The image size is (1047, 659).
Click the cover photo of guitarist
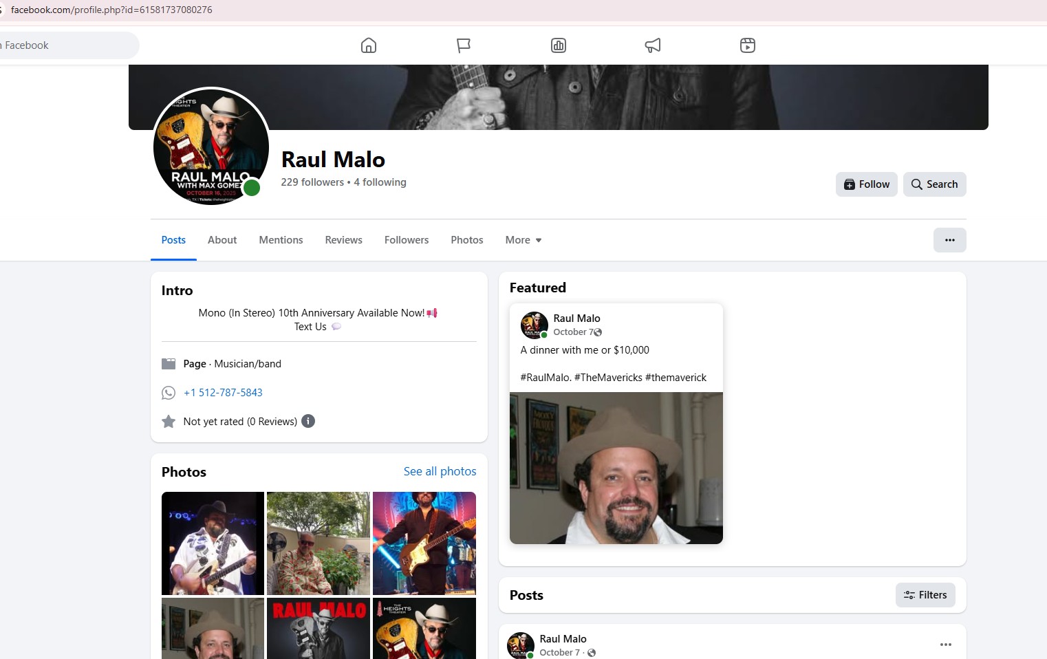559,97
